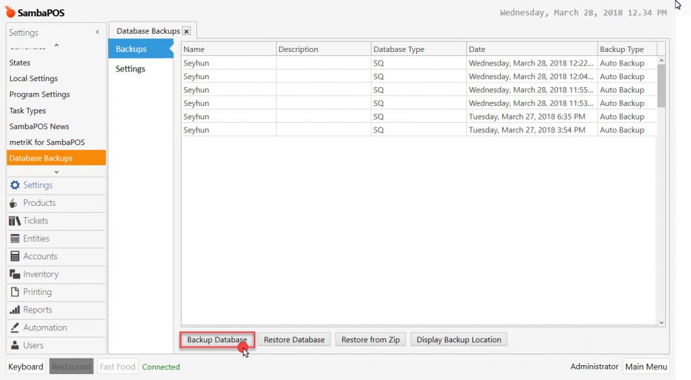Click the backups list scrollbar thumb

tap(661, 86)
